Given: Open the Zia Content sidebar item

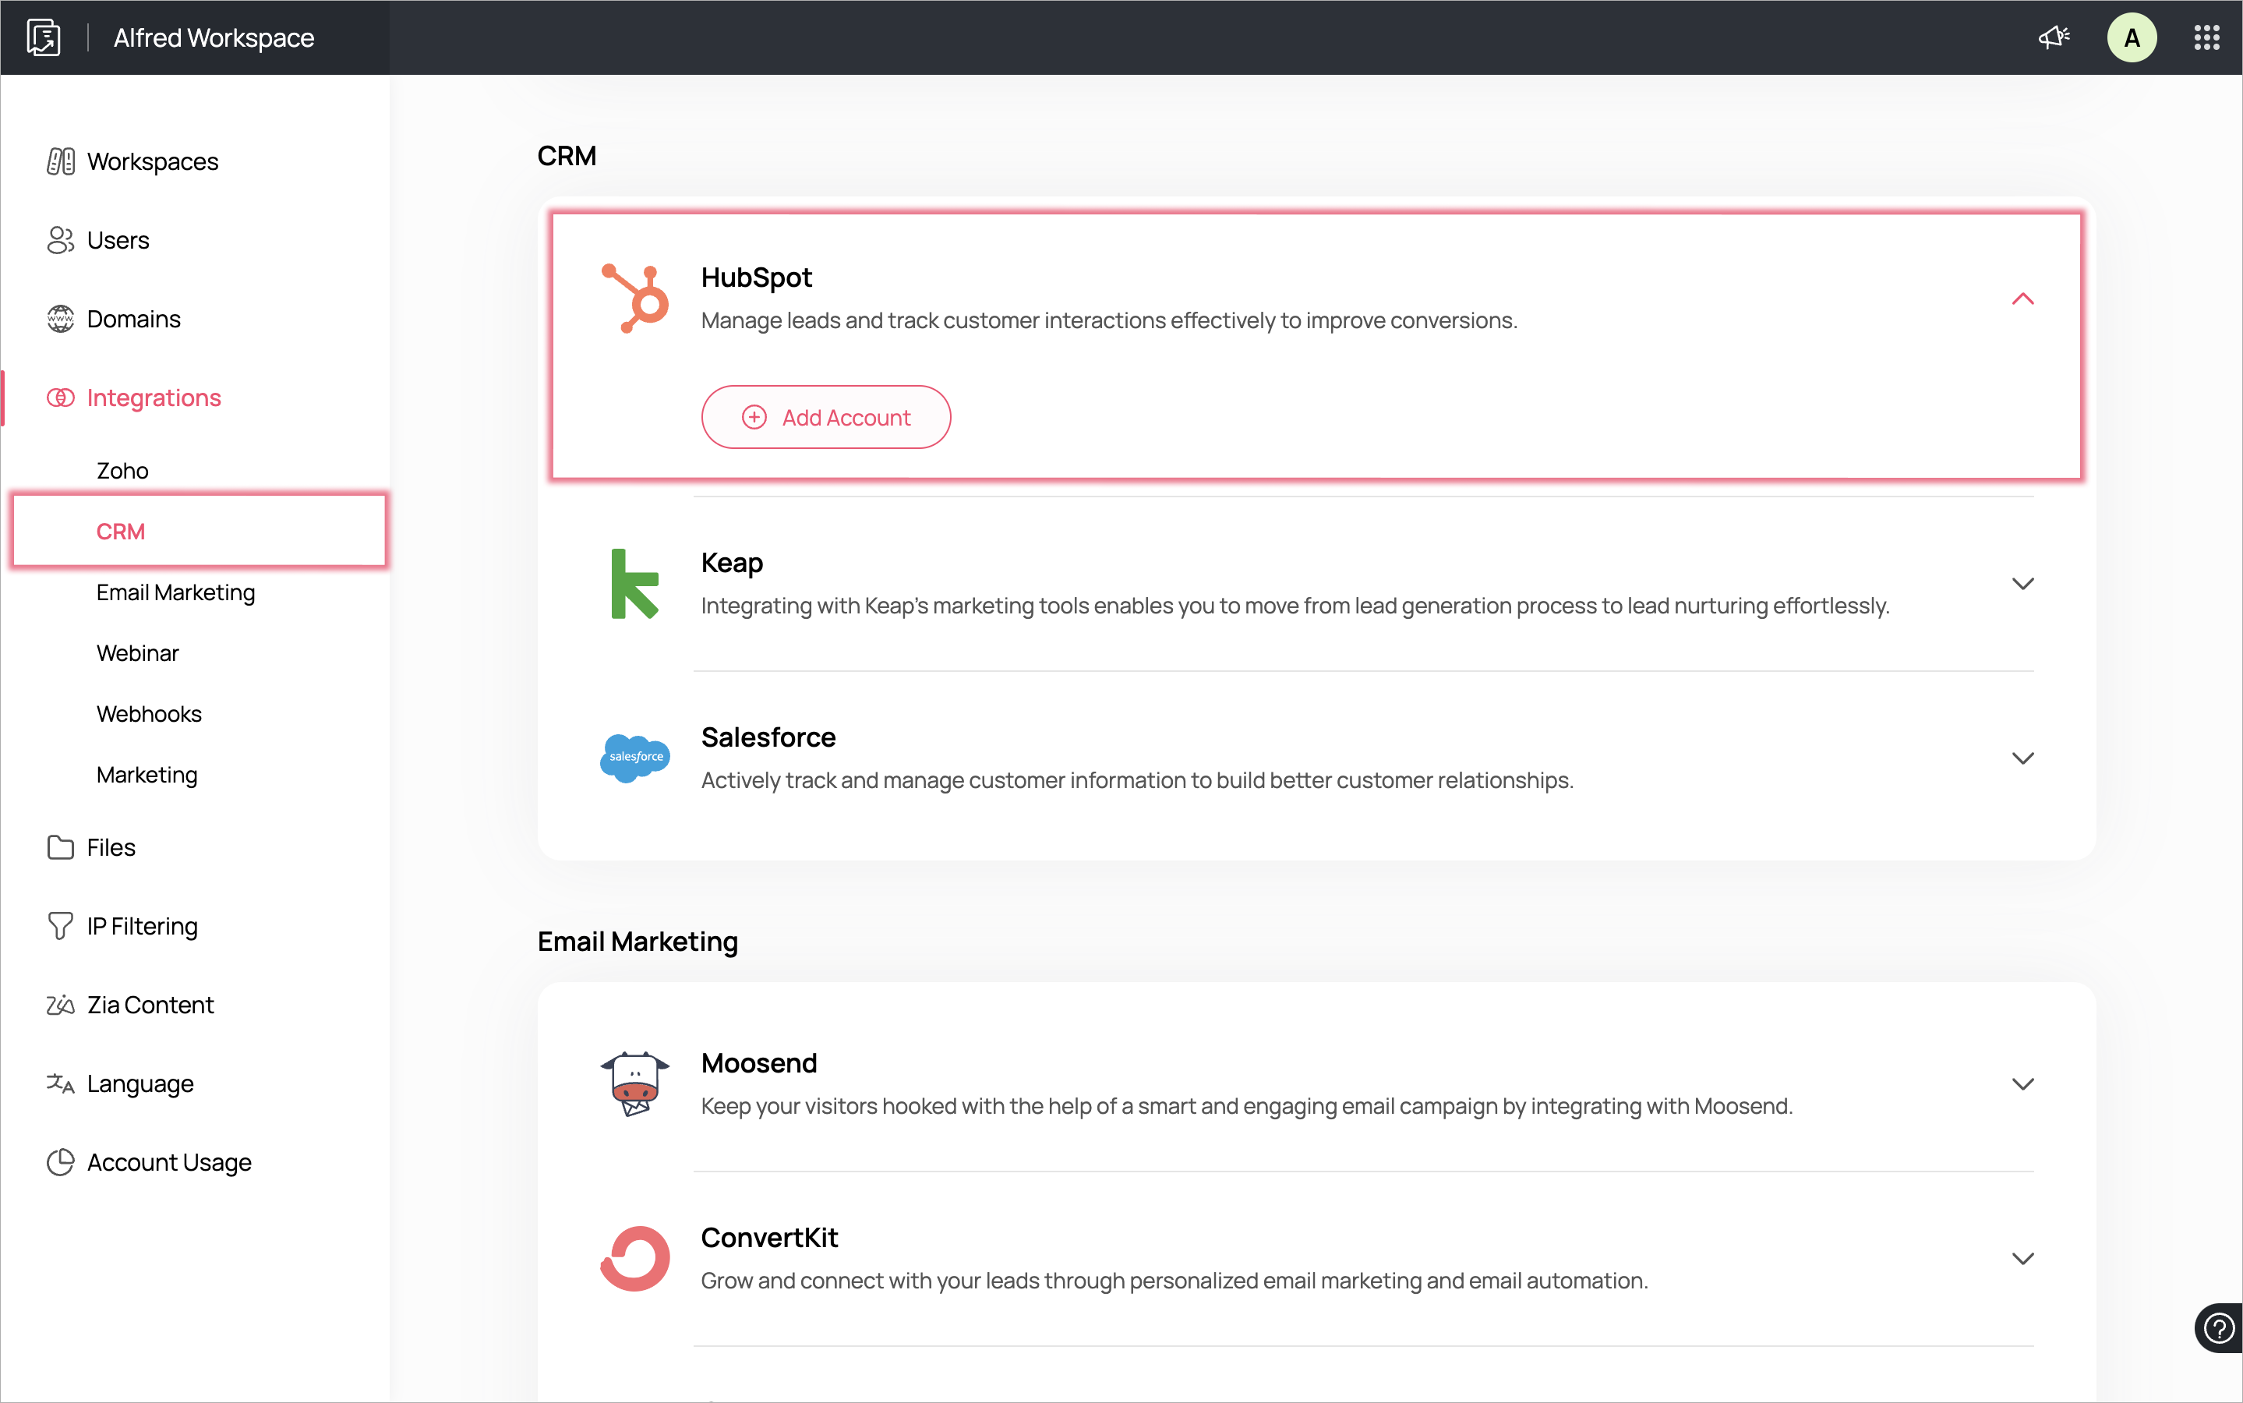Looking at the screenshot, I should [x=150, y=1005].
